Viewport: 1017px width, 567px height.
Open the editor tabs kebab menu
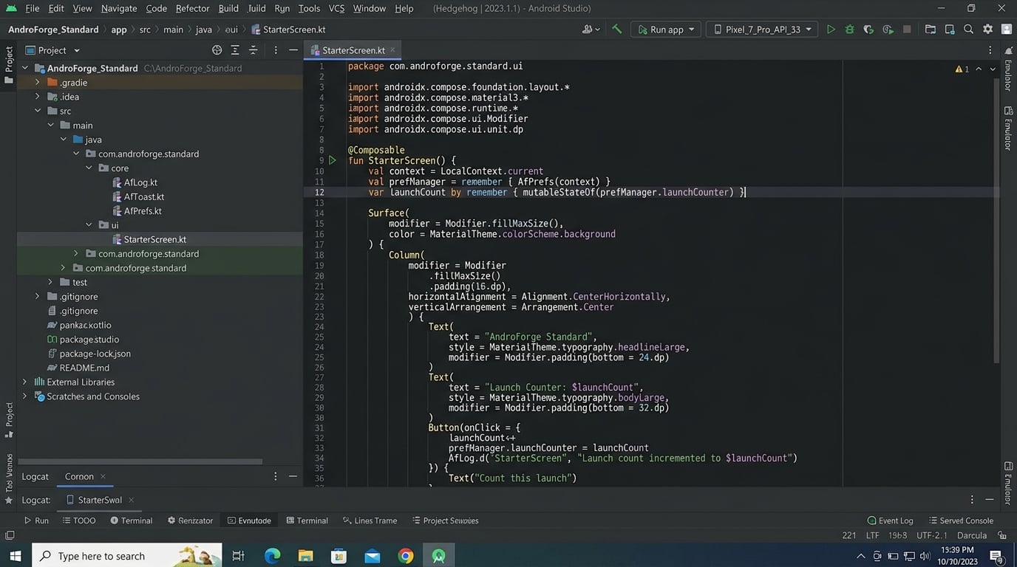pos(990,50)
